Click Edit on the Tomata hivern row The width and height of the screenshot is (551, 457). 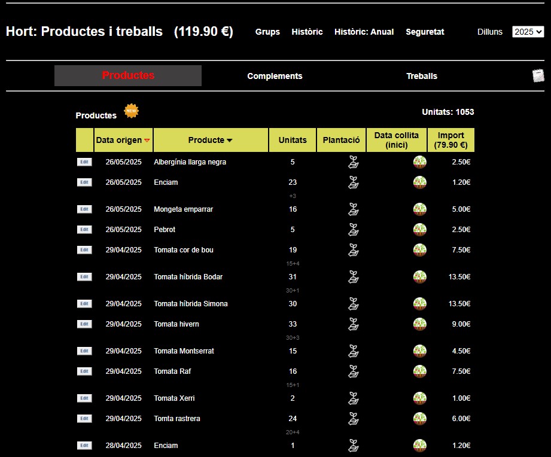point(84,324)
